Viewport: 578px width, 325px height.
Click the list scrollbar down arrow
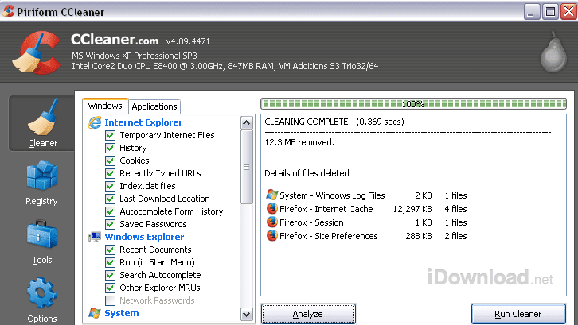coord(247,315)
